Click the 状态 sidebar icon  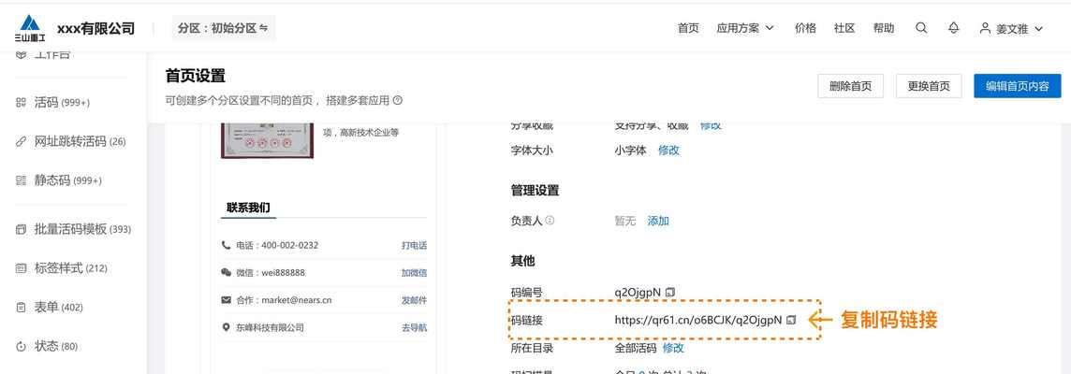[21, 346]
